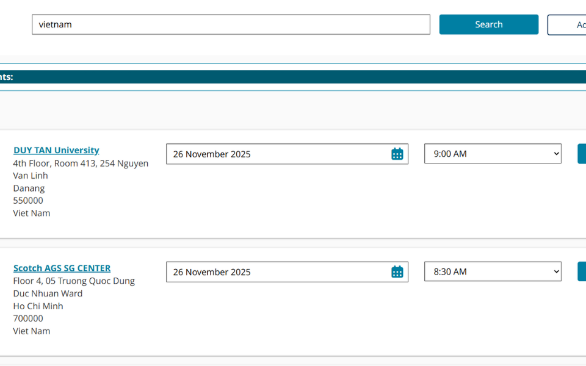Click the Truong Quoc Dung address line
The height and width of the screenshot is (366, 586).
[x=74, y=281]
